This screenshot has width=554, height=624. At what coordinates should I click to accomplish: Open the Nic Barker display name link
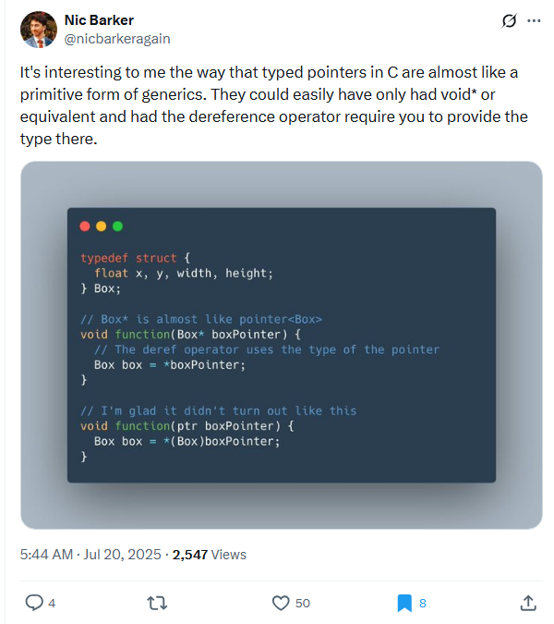click(100, 20)
